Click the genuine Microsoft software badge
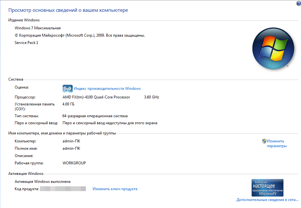301x208 pixels. pyautogui.click(x=267, y=188)
